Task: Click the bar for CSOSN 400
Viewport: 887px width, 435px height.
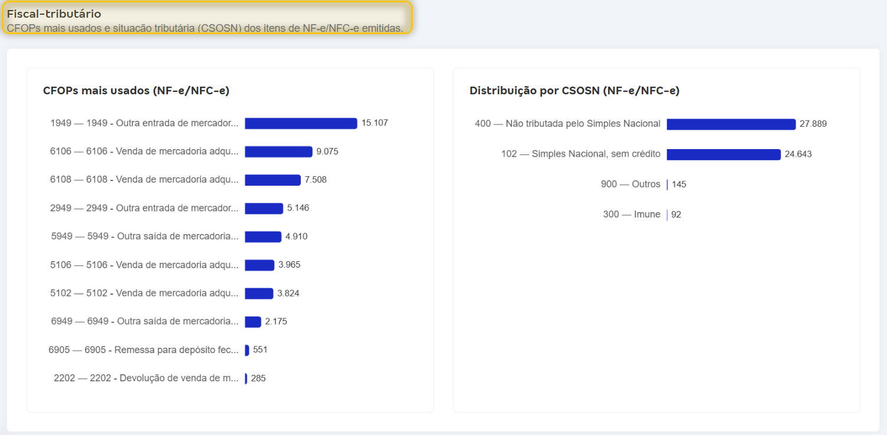Action: pos(731,124)
